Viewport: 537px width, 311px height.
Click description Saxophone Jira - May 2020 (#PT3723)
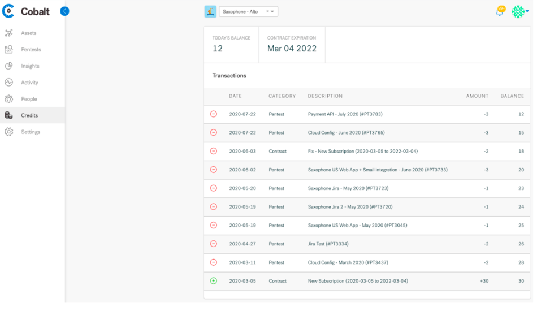348,188
